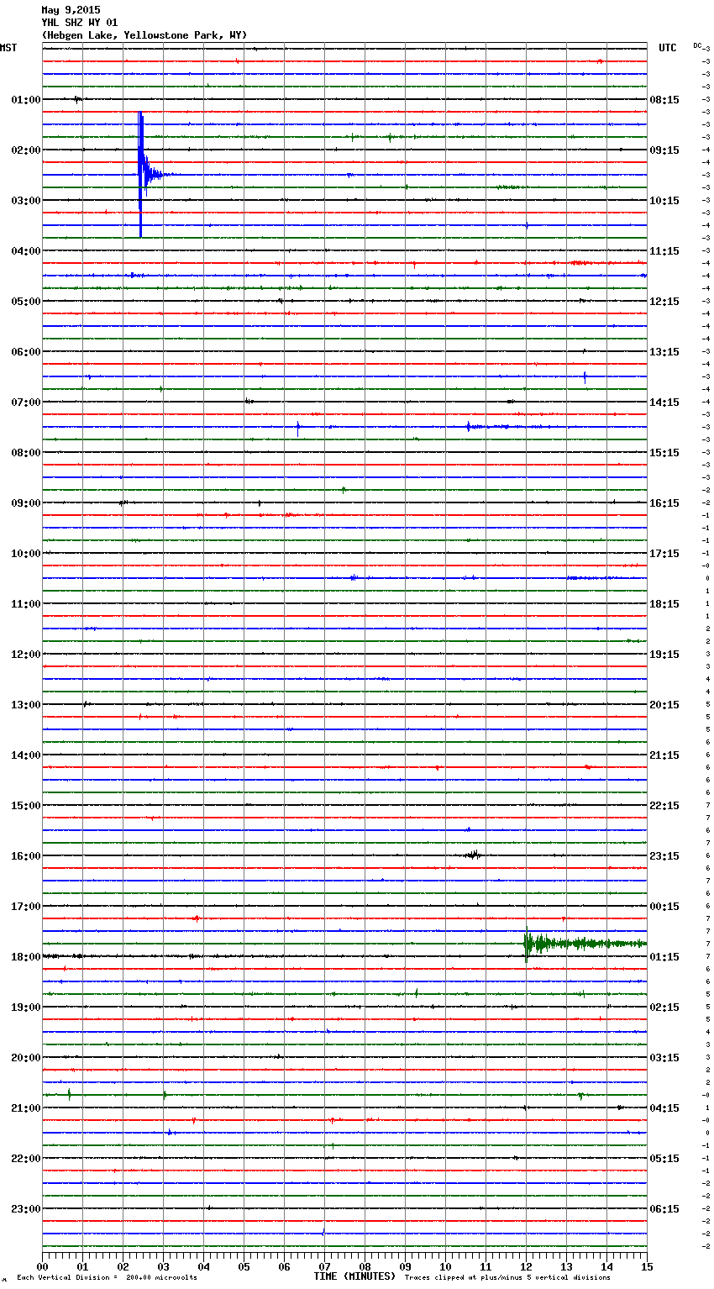Select the 02:00 MST time label
Screen dimensions: 714x1289
[25, 150]
